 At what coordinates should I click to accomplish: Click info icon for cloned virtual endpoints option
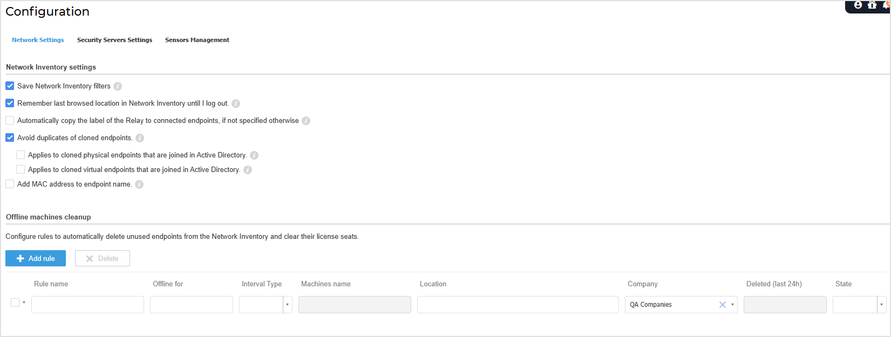(x=248, y=170)
